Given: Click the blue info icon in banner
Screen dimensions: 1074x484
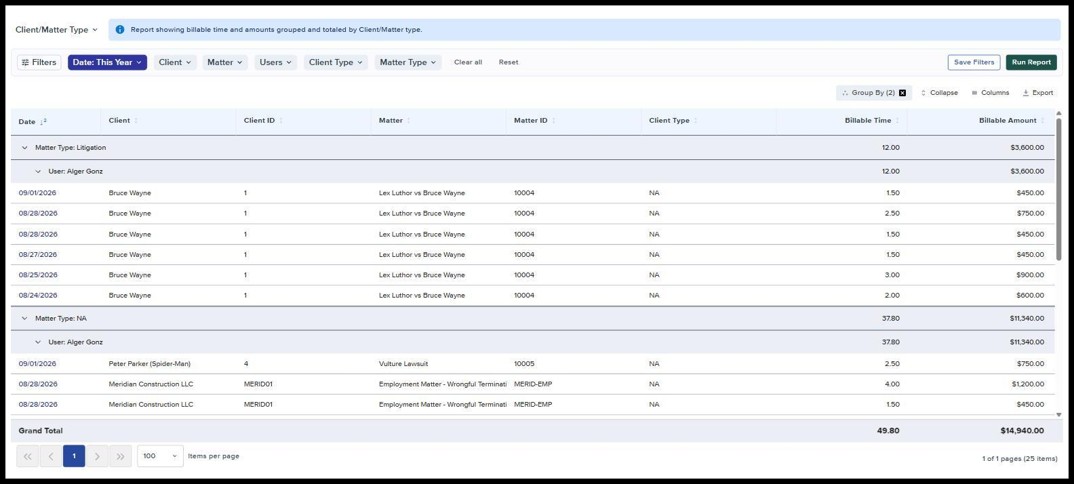Looking at the screenshot, I should click(x=120, y=30).
